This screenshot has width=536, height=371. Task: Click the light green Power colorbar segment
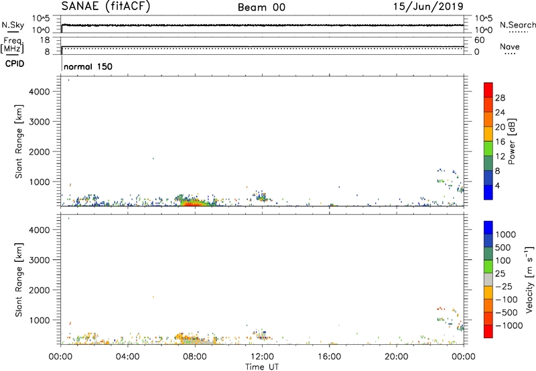point(488,148)
